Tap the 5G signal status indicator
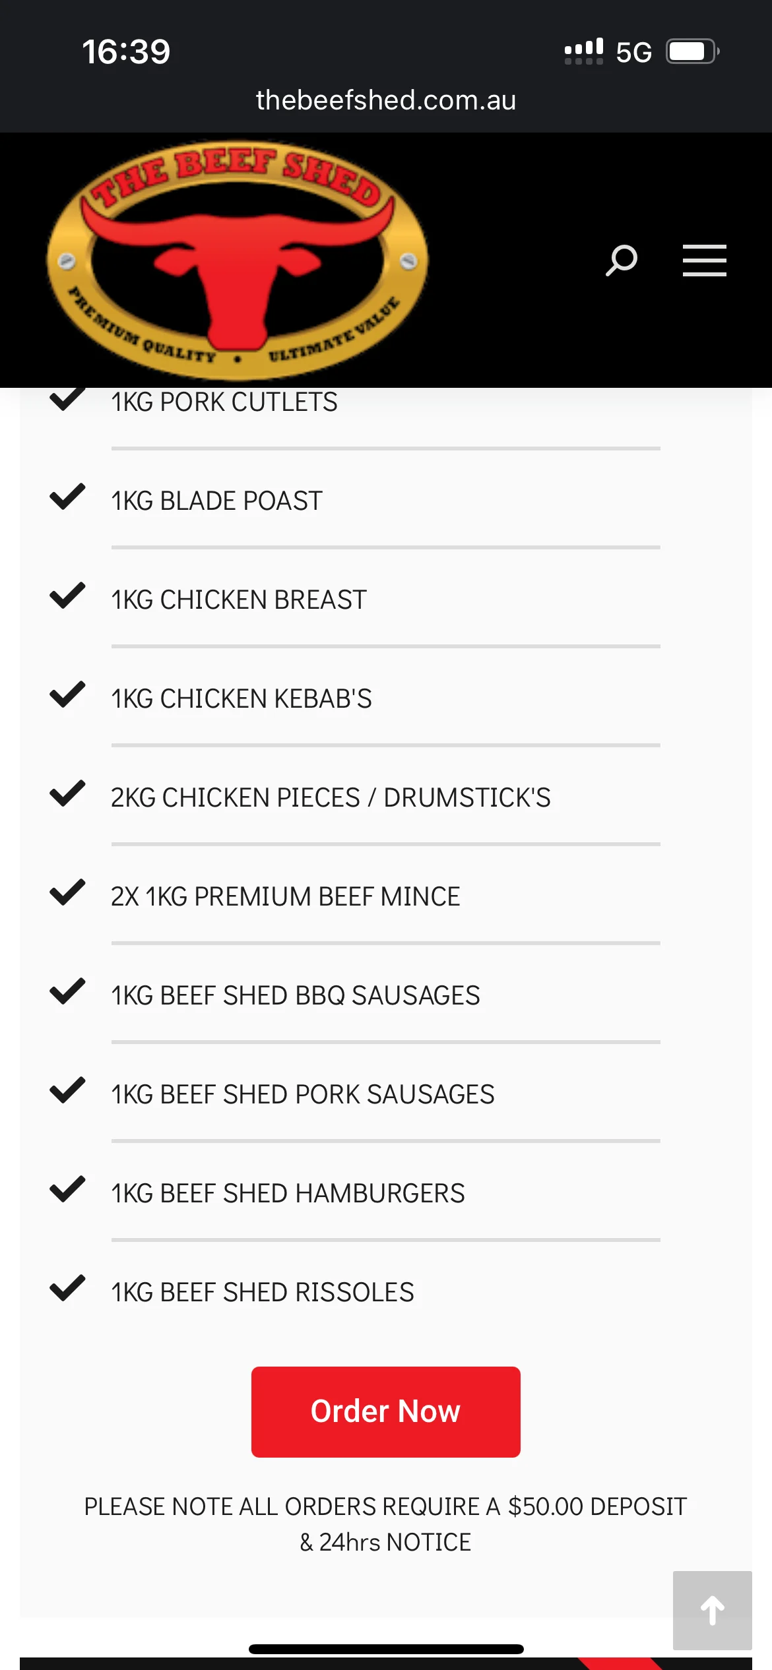The height and width of the screenshot is (1670, 772). click(x=633, y=52)
